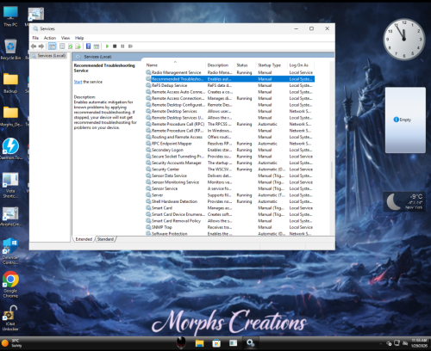Screen dimensions: 431x351
Task: Click the Pause Service toolbar icon
Action: (x=122, y=46)
